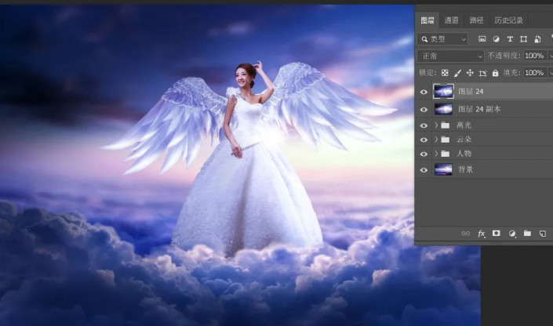The image size is (553, 326).
Task: Hide the 图层 24 layer
Action: (424, 92)
